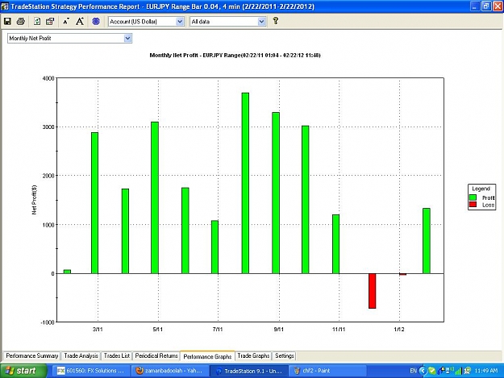Screen dimensions: 504x378
Task: Expand the Monthly Net Profit graph selector
Action: (x=69, y=38)
